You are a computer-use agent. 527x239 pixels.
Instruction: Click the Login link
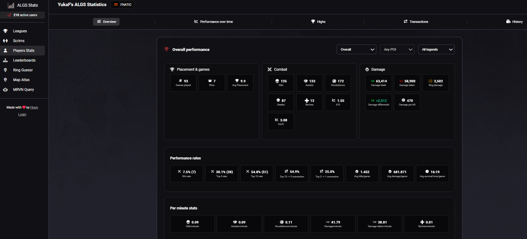coord(22,115)
